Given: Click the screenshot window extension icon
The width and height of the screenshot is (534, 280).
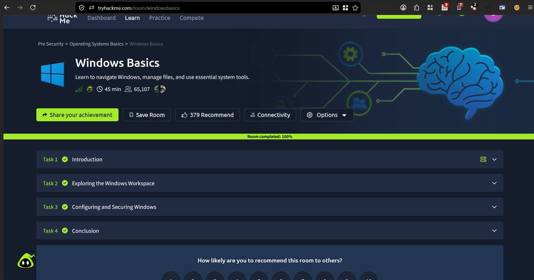Looking at the screenshot, I should click(502, 8).
